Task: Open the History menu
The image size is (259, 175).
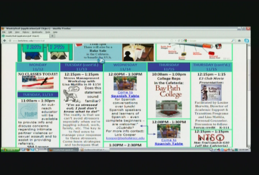Action: (x=26, y=32)
